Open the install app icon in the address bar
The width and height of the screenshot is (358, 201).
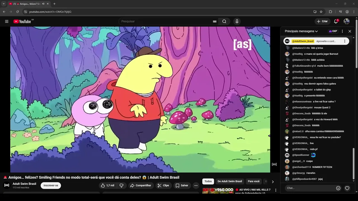click(x=315, y=12)
